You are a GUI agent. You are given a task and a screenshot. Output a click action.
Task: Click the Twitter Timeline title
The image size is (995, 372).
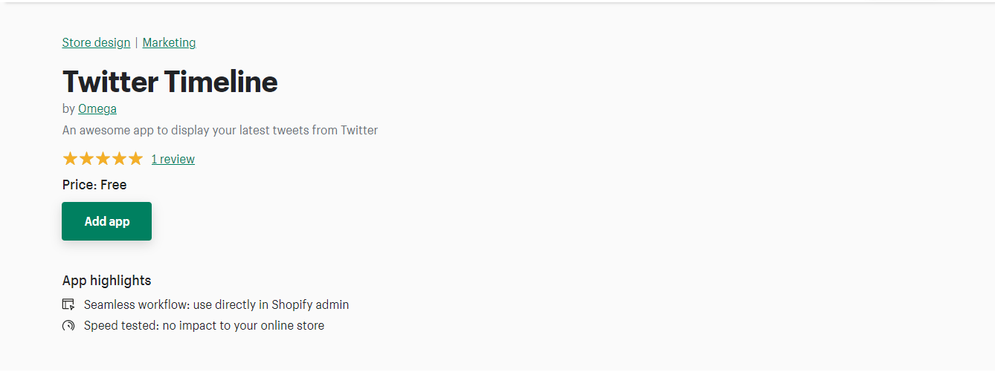coord(170,81)
